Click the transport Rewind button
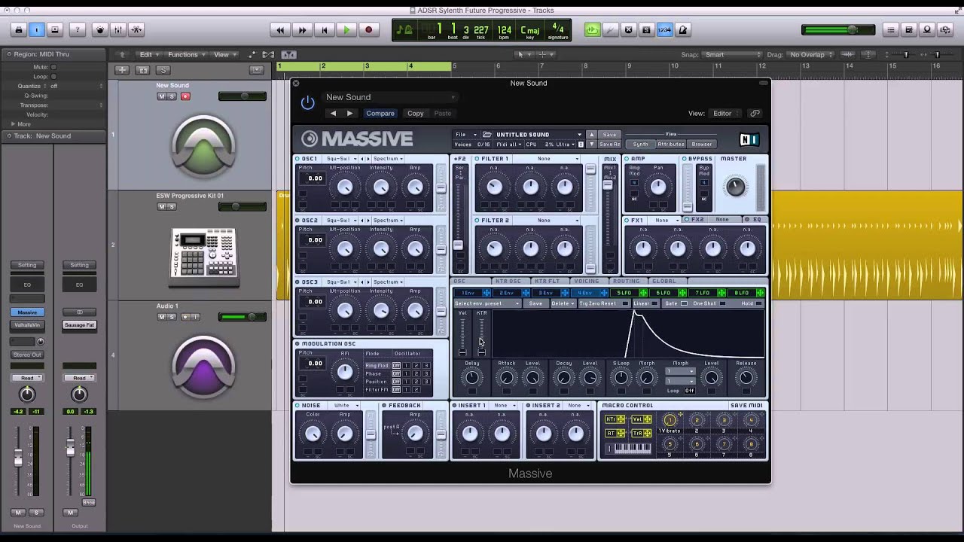 point(280,30)
